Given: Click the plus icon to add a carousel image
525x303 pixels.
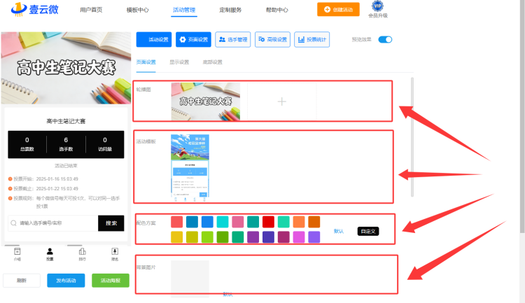Looking at the screenshot, I should click(x=282, y=101).
